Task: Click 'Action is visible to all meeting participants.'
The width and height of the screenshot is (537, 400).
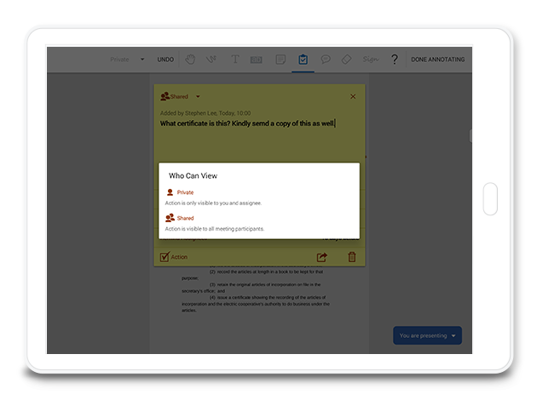Action: 215,229
